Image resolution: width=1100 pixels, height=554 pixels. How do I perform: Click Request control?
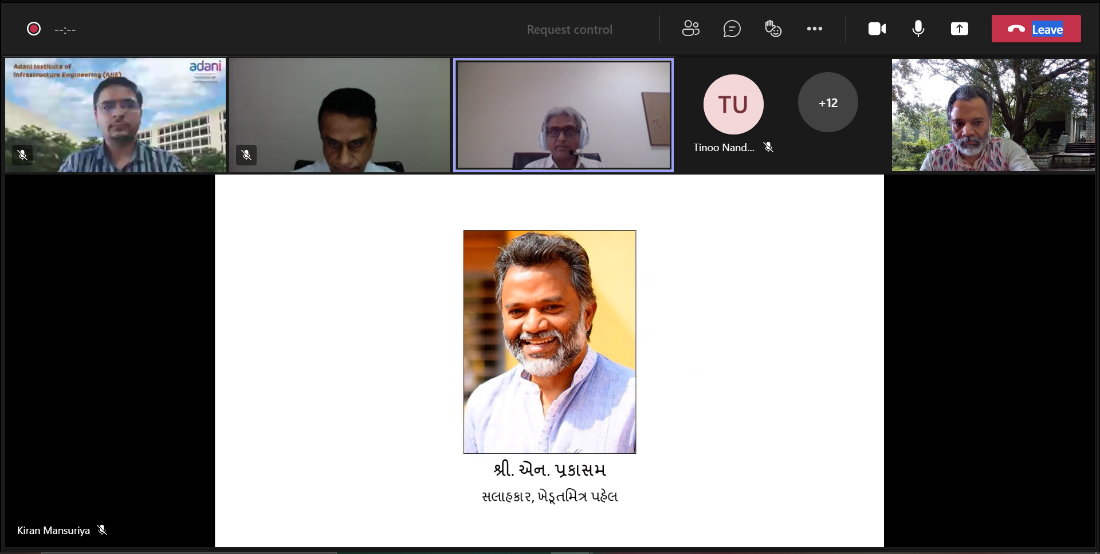569,30
